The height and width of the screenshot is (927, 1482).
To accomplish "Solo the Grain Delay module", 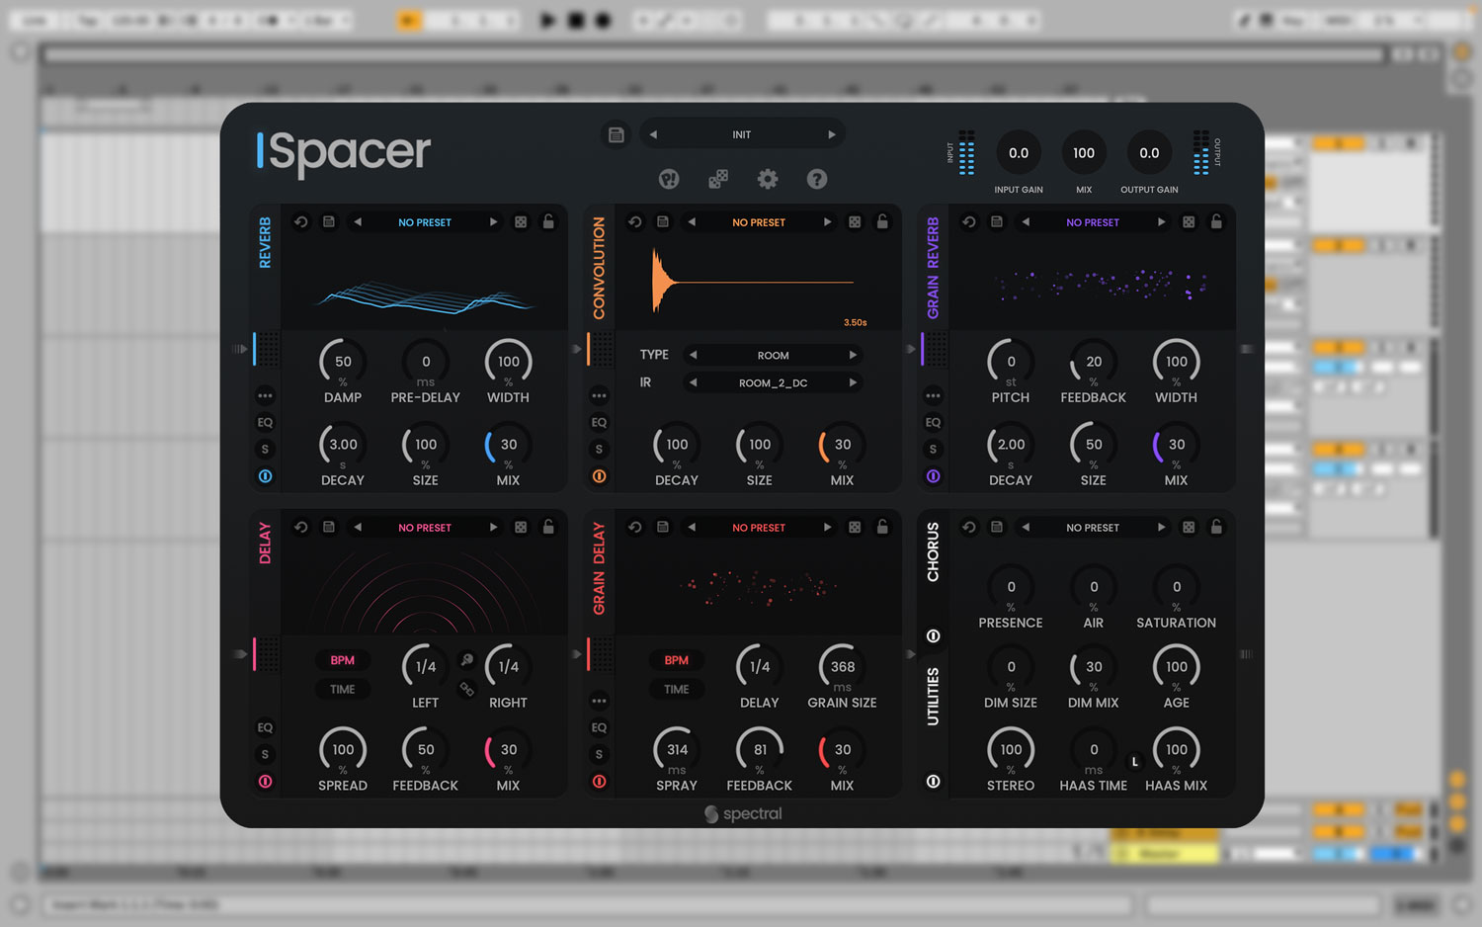I will 599,754.
